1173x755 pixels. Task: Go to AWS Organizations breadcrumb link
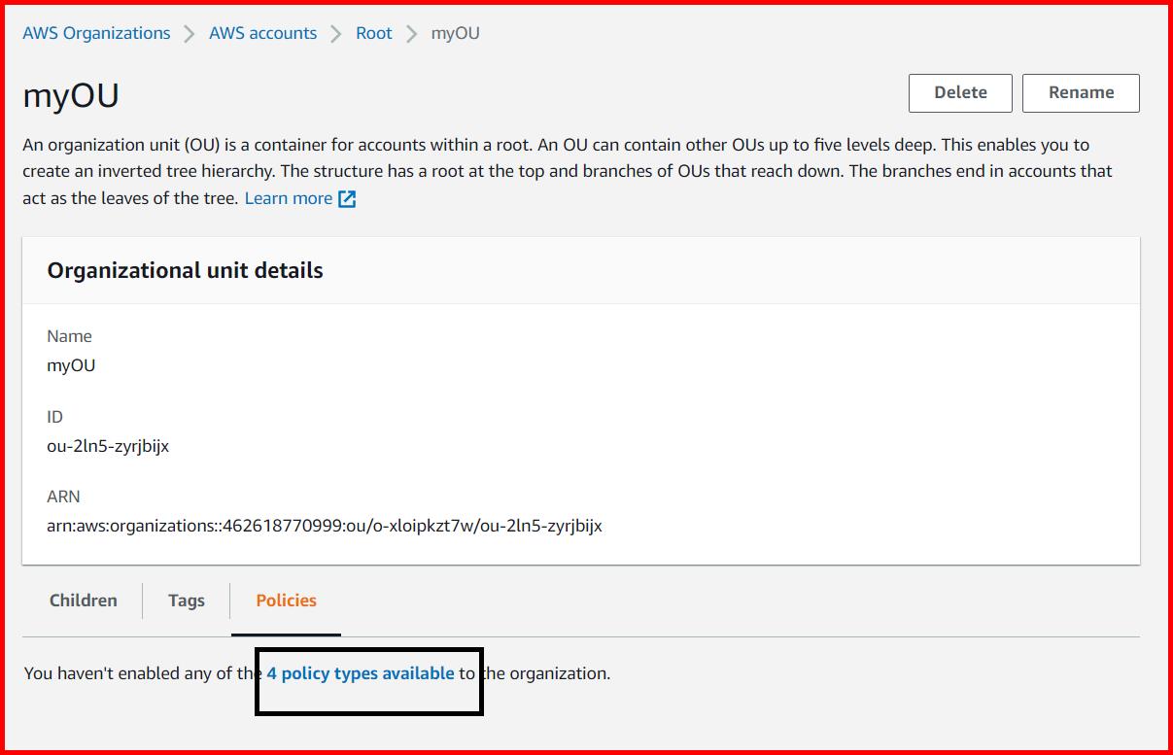96,33
